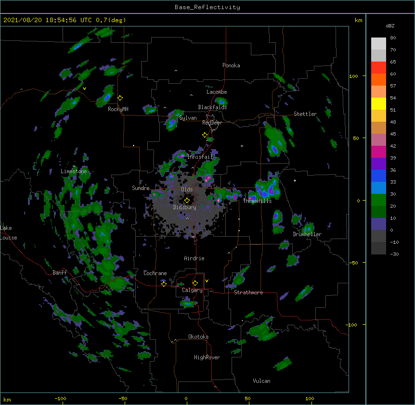
Task: Click the Olds city label
Action: click(x=187, y=190)
